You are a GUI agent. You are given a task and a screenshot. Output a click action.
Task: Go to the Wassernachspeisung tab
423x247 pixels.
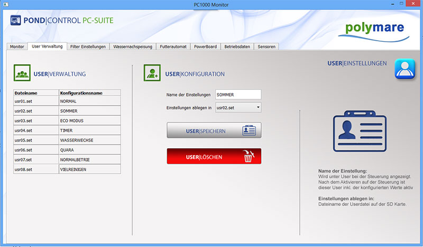pos(133,46)
